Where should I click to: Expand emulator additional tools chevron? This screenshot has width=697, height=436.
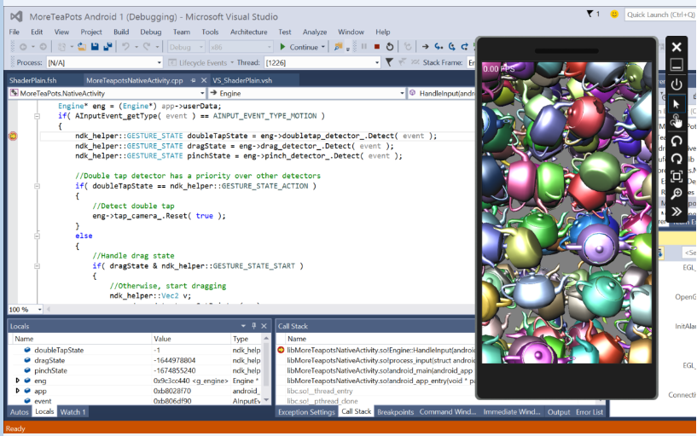pos(676,212)
